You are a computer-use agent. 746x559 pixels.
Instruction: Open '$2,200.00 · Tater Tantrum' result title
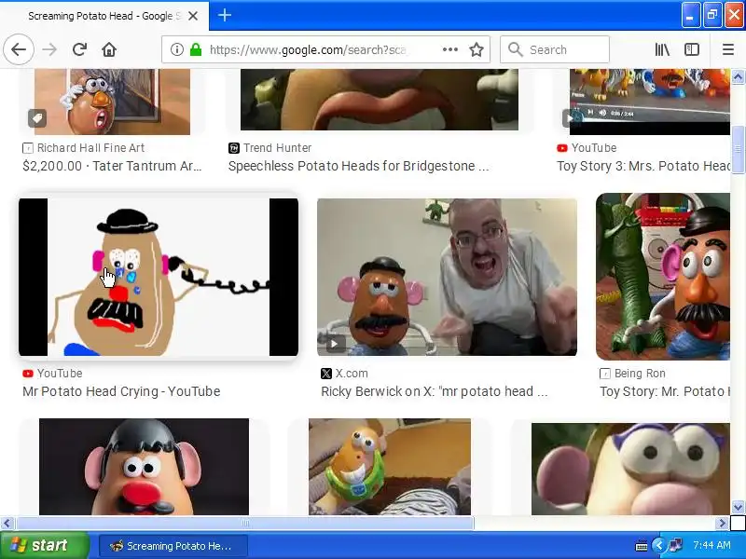pyautogui.click(x=112, y=166)
